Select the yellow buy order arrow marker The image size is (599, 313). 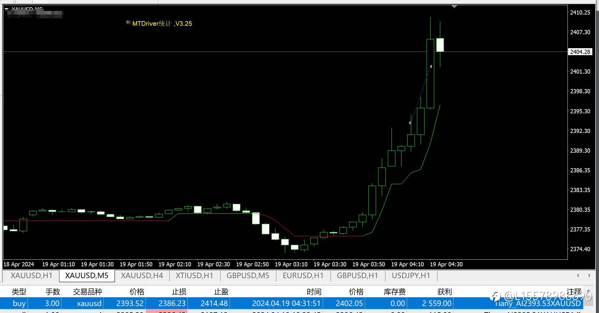(x=431, y=66)
